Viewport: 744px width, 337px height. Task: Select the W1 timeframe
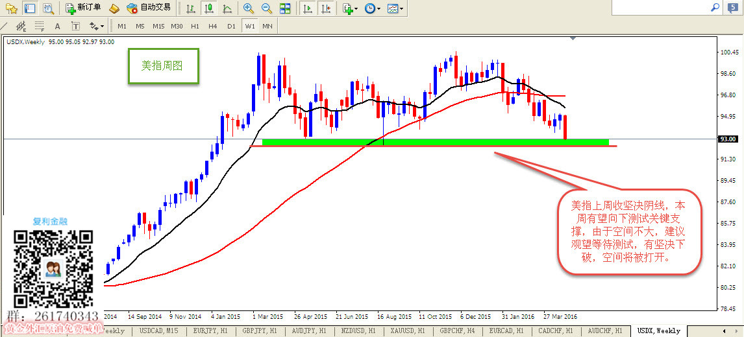pos(249,26)
